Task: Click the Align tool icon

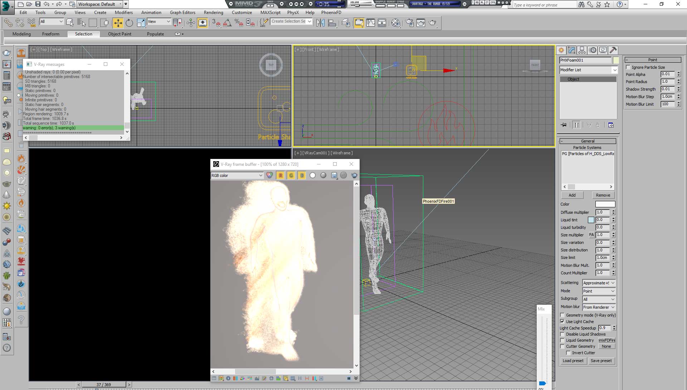Action: [332, 23]
